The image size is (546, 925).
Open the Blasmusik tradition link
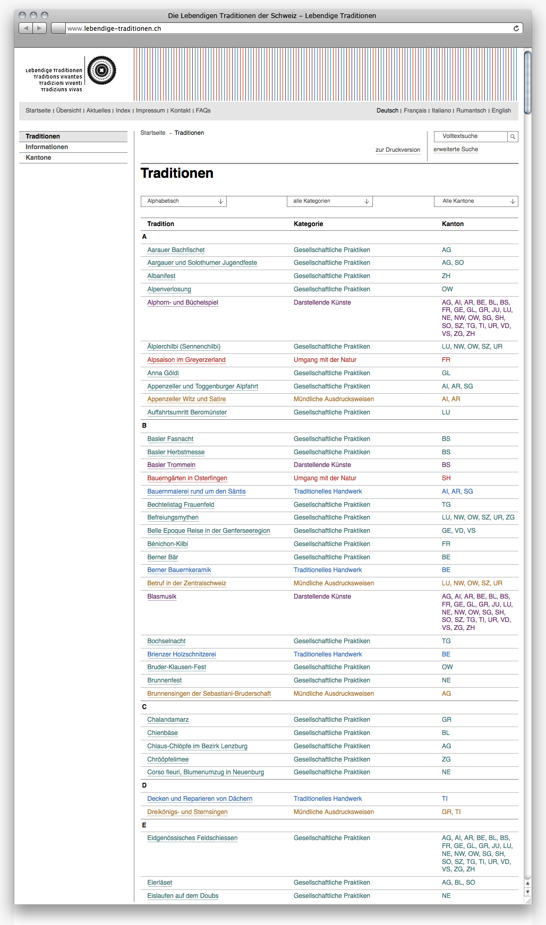point(161,597)
